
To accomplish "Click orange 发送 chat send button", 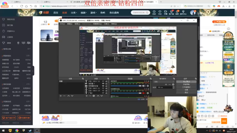I will [x=224, y=121].
